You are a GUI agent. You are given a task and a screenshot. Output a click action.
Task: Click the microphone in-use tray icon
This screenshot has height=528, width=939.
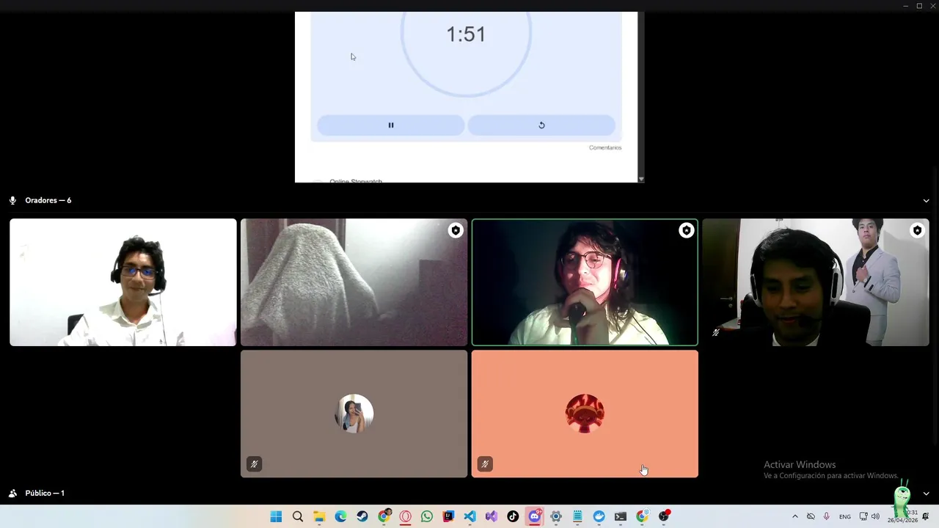click(x=827, y=516)
